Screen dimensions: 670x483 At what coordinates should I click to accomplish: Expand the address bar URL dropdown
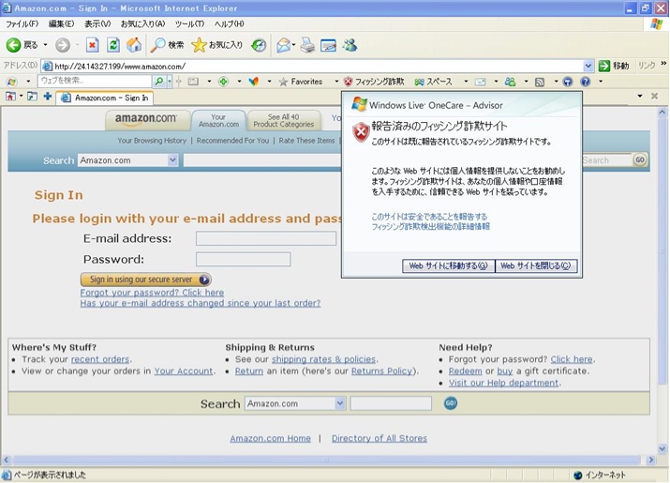(x=588, y=67)
